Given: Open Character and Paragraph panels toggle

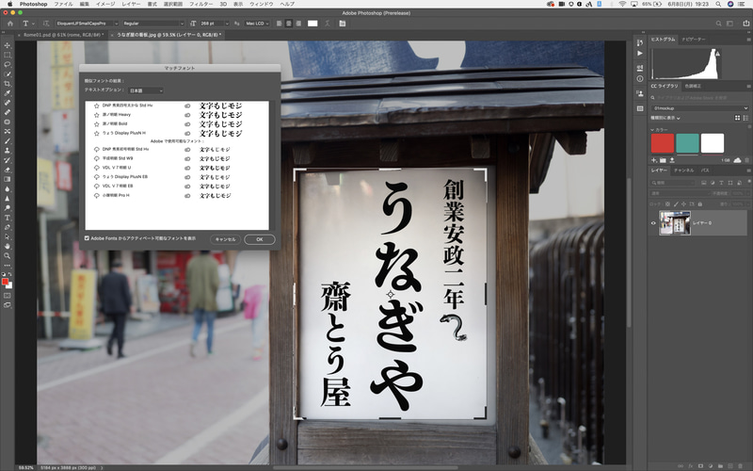Looking at the screenshot, I should (343, 23).
